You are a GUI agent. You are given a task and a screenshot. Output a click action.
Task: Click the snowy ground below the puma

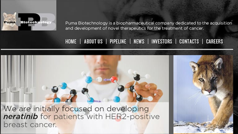click(203, 127)
